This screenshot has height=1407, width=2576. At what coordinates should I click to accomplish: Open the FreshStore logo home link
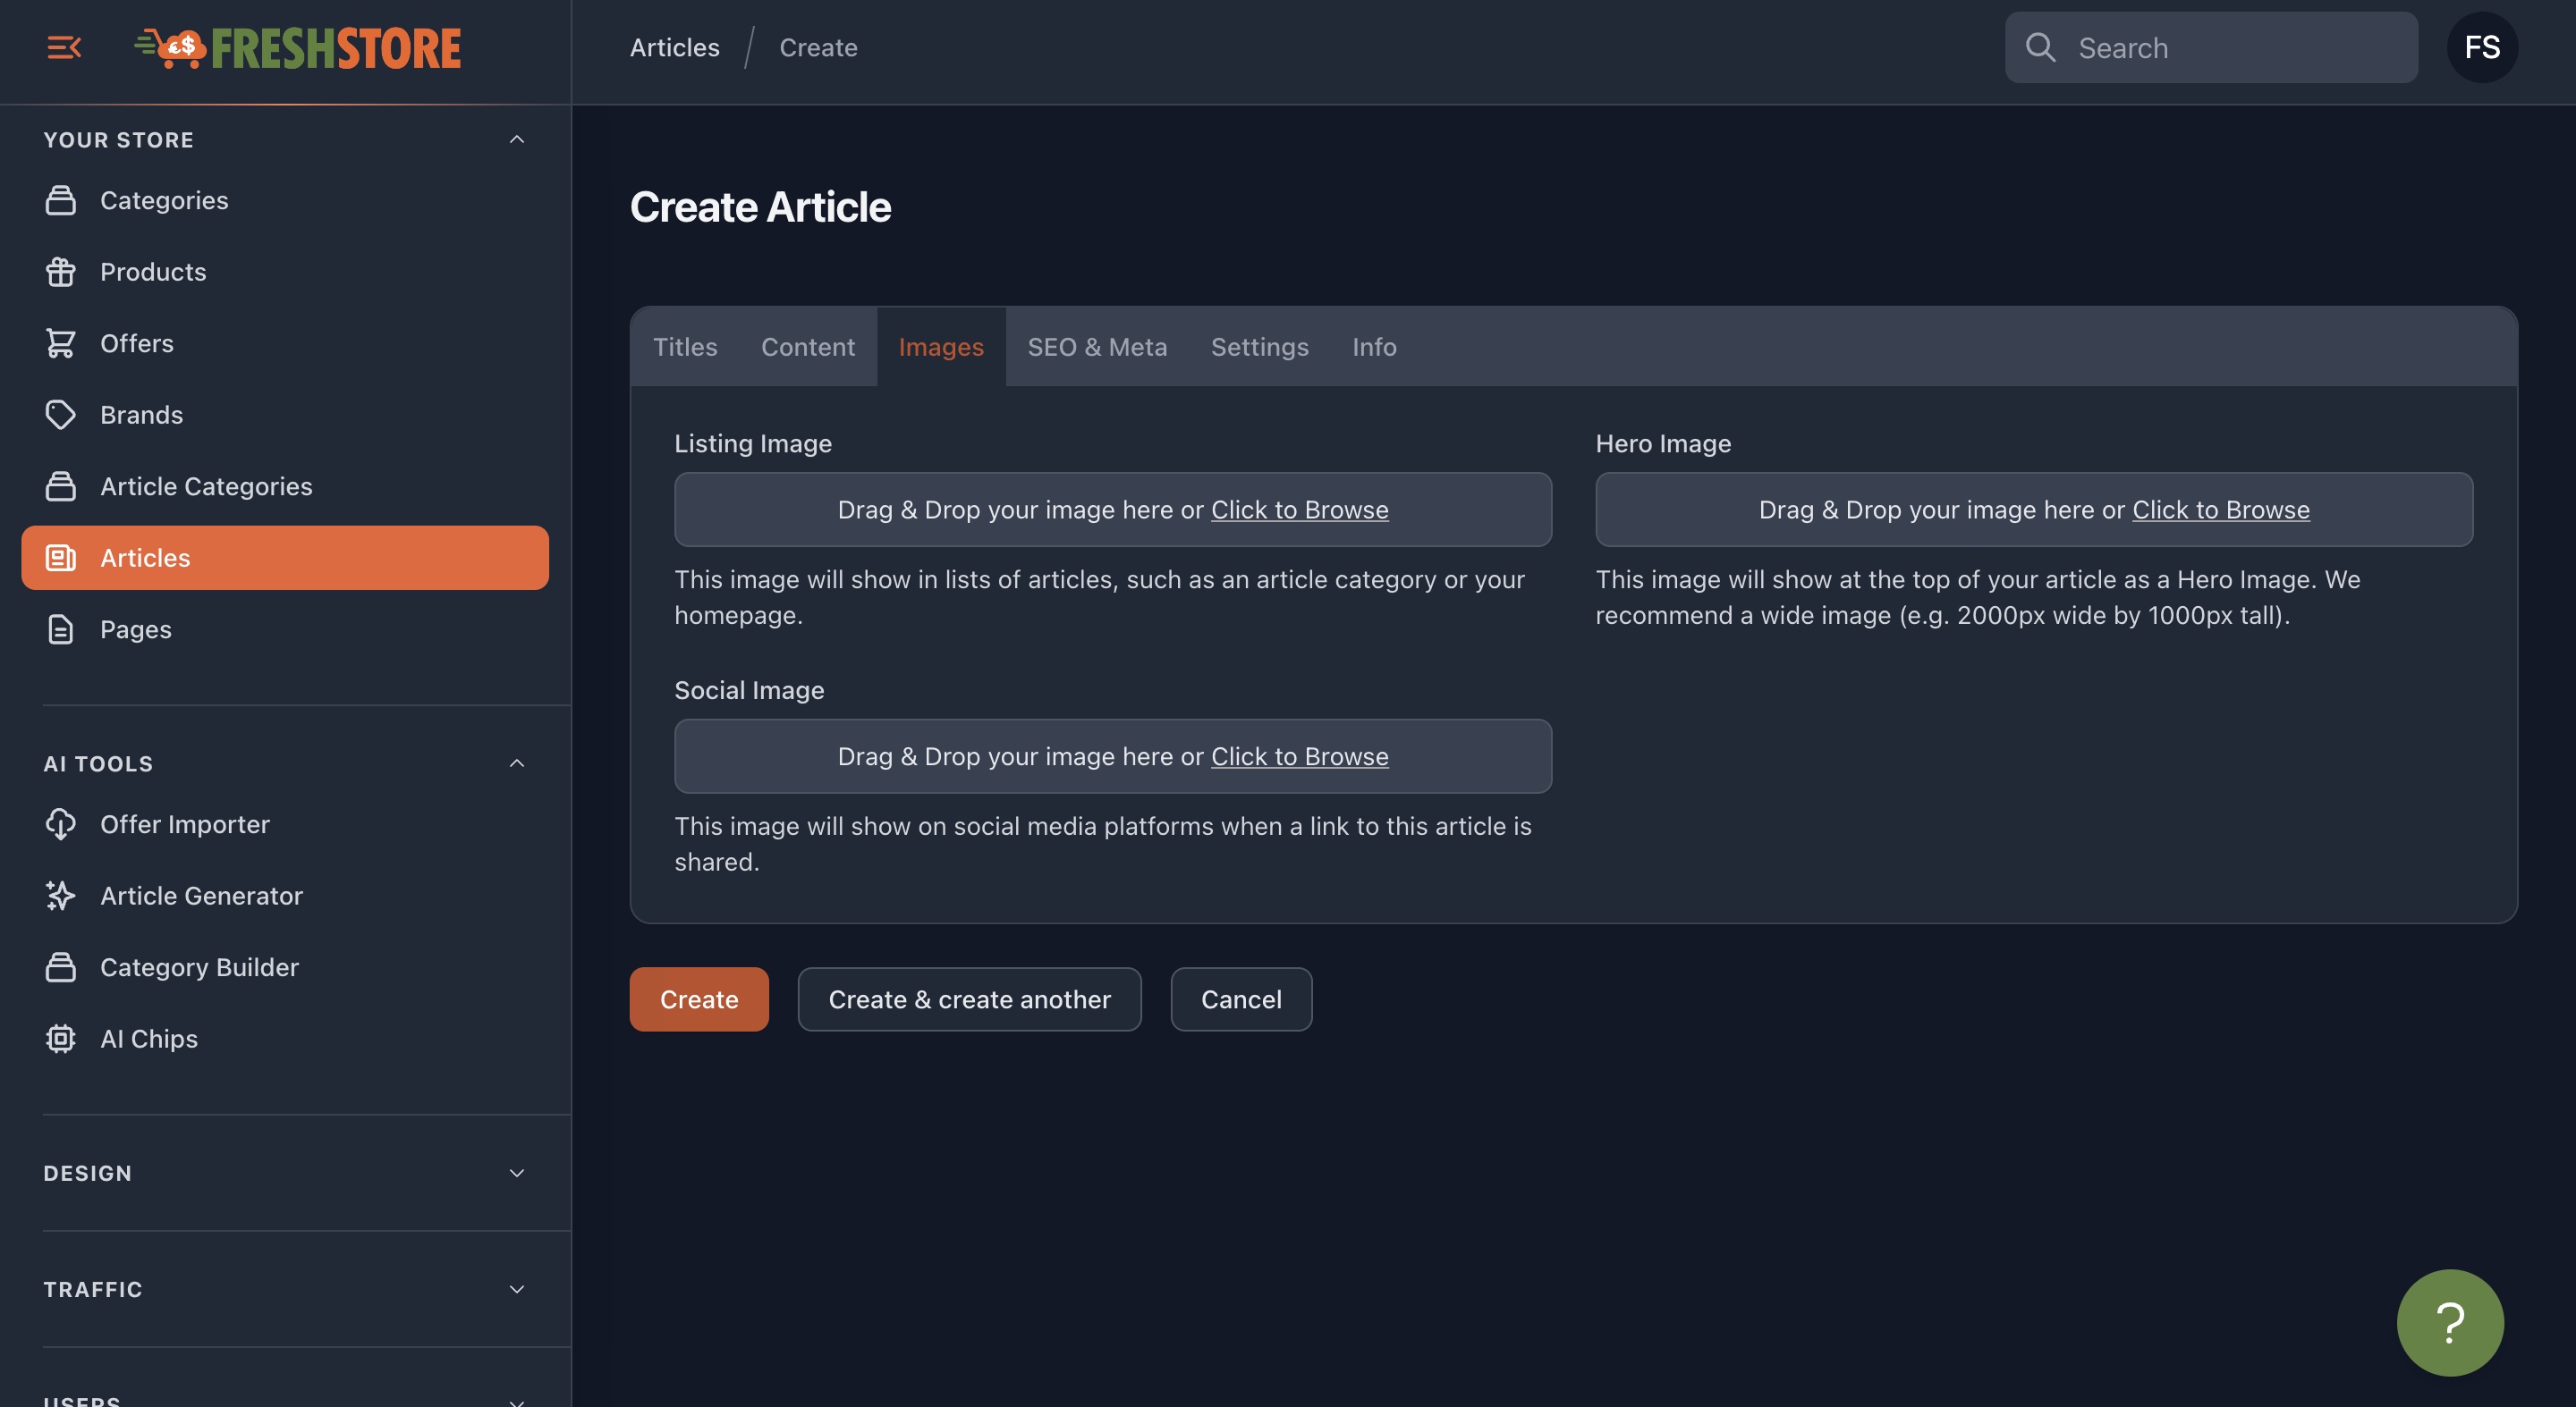point(298,47)
